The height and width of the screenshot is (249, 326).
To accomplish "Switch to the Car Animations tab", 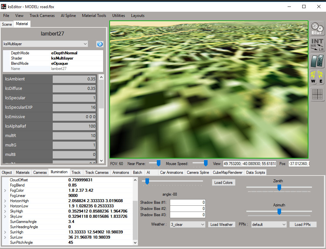I will coord(171,173).
